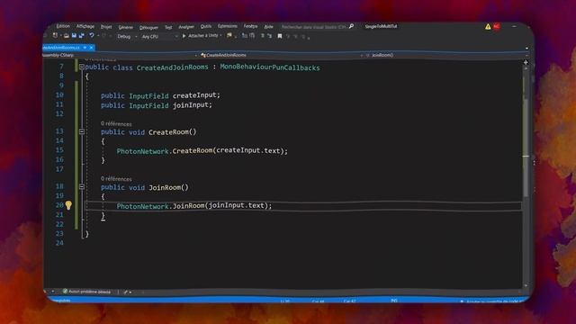The width and height of the screenshot is (576, 324).
Task: Open the Déboguer menu
Action: (x=148, y=28)
